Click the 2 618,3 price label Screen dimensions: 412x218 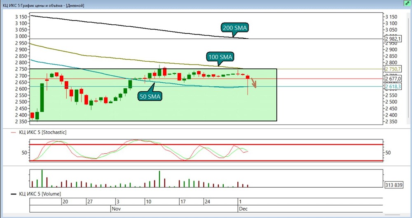[x=393, y=86]
